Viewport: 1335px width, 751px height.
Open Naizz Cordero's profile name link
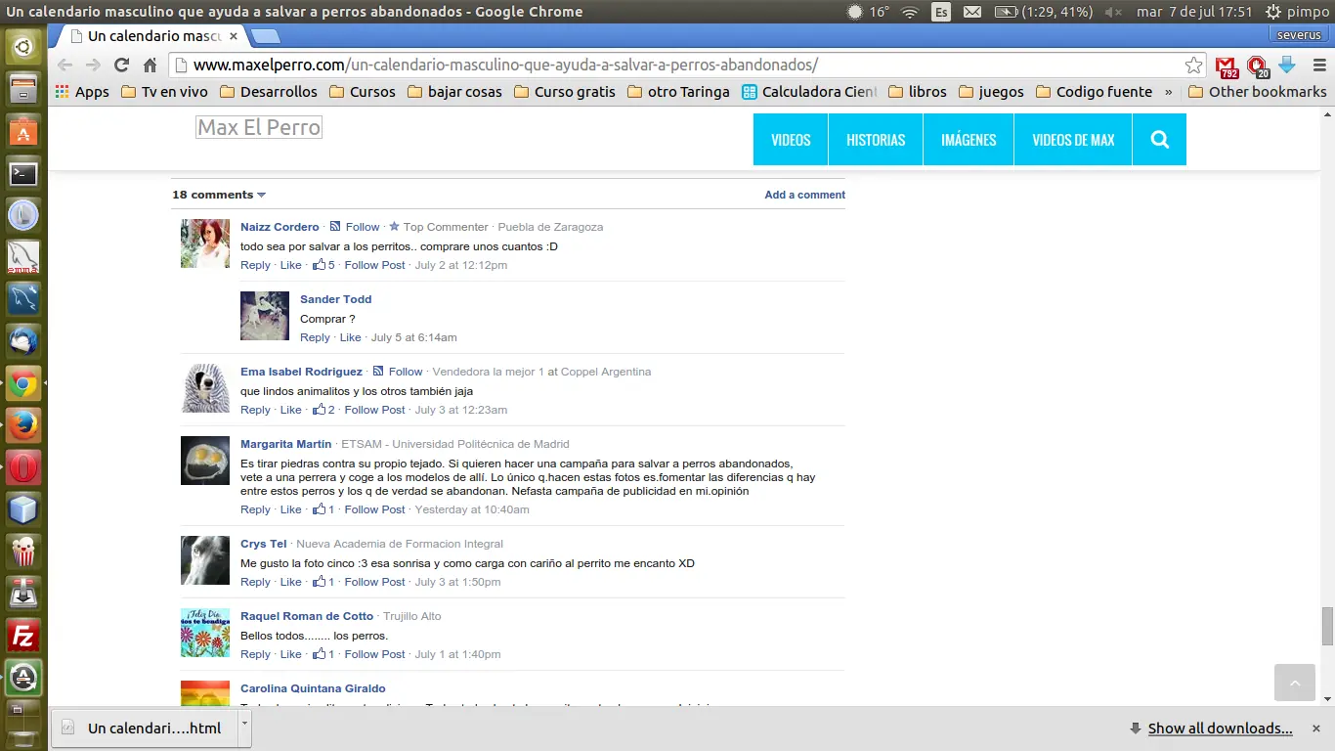[280, 227]
